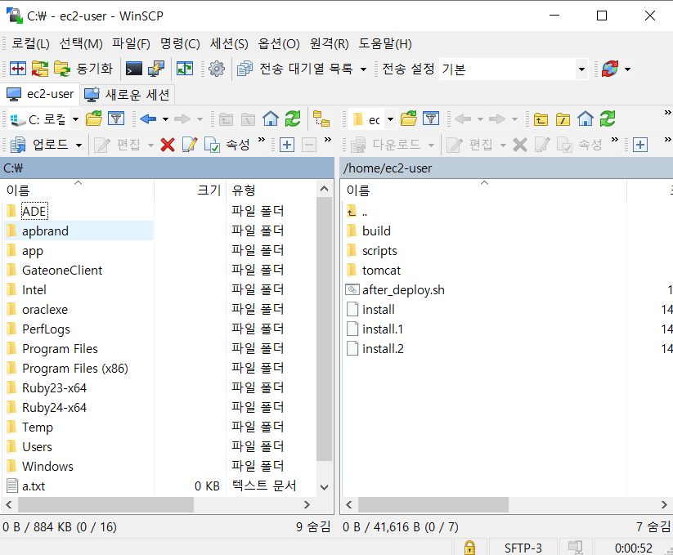673x555 pixels.
Task: Click the refresh globe icon in the main toolbar
Action: pyautogui.click(x=610, y=69)
